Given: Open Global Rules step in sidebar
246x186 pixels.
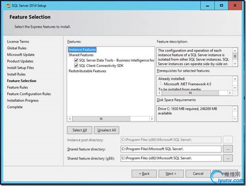Looking at the screenshot, I should (17, 48).
